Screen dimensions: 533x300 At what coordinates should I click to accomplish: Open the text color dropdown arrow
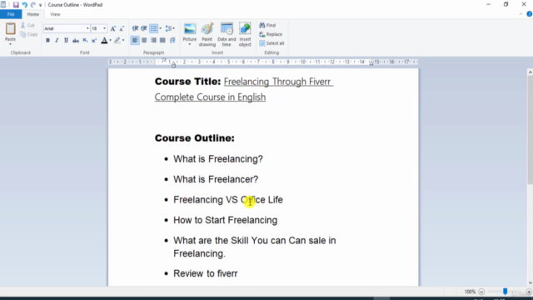point(110,41)
